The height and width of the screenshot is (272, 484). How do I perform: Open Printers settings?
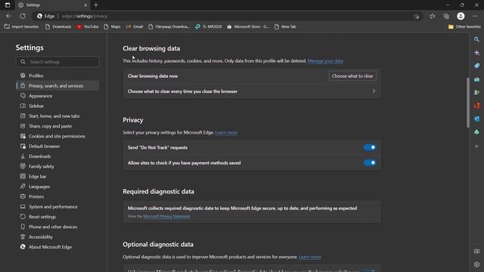tap(57, 196)
